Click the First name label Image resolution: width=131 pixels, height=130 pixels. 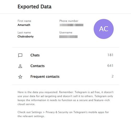pyautogui.click(x=24, y=21)
